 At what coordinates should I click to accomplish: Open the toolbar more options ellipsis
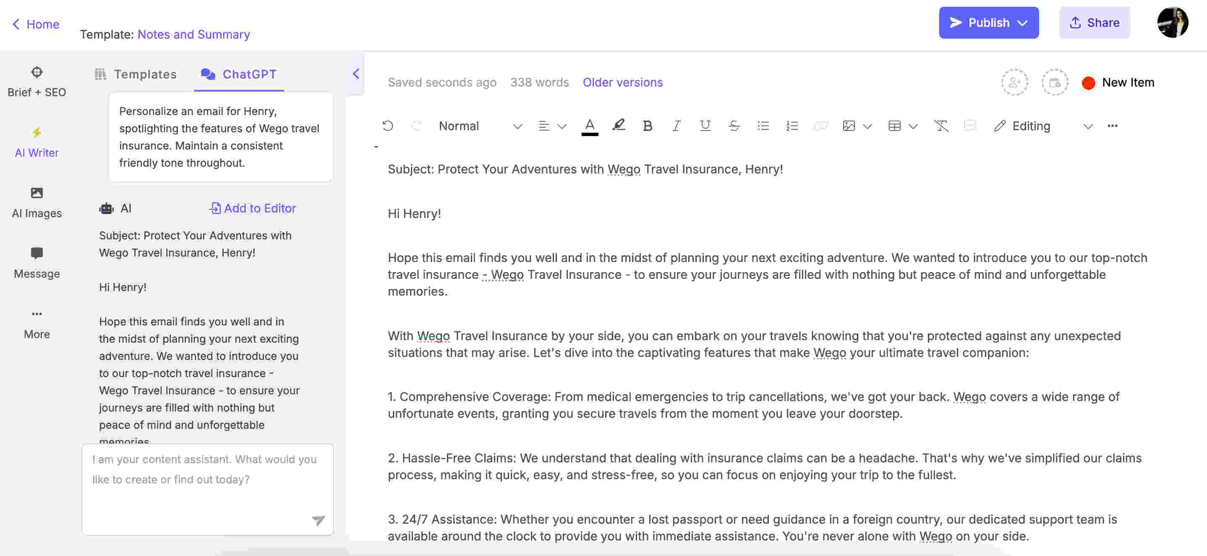coord(1112,126)
